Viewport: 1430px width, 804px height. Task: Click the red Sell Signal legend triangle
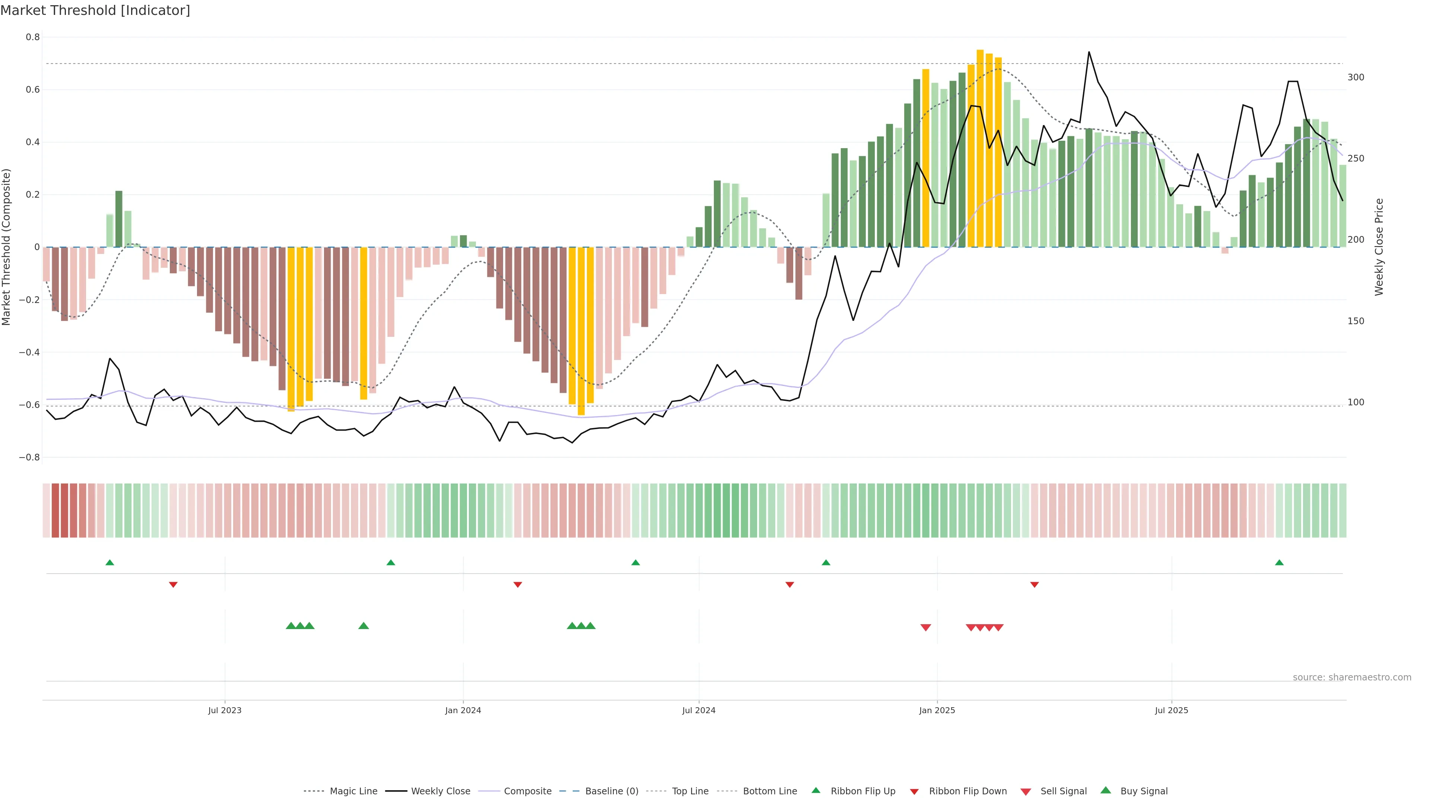(1026, 791)
